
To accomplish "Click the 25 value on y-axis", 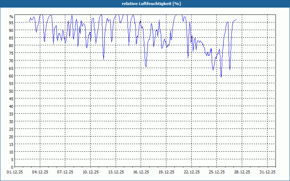I will tap(11, 129).
